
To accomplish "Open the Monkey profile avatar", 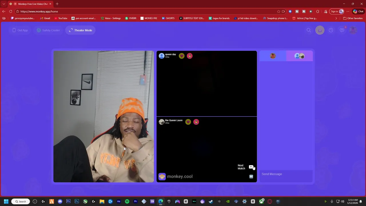I will (353, 30).
